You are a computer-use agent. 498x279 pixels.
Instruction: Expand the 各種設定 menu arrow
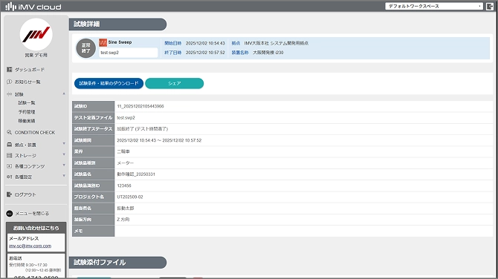(x=64, y=176)
